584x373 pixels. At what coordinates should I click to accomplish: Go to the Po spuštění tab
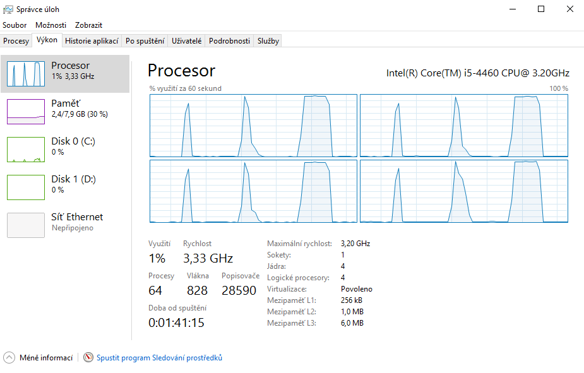145,41
